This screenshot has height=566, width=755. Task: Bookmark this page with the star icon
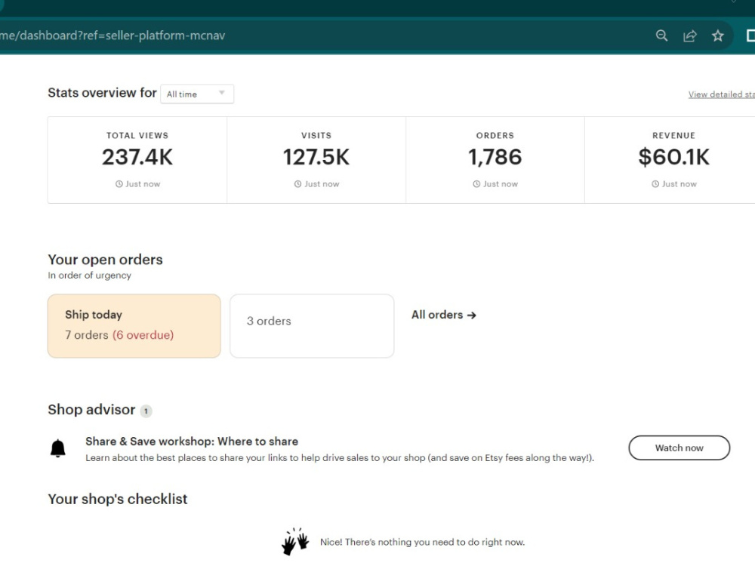point(717,35)
